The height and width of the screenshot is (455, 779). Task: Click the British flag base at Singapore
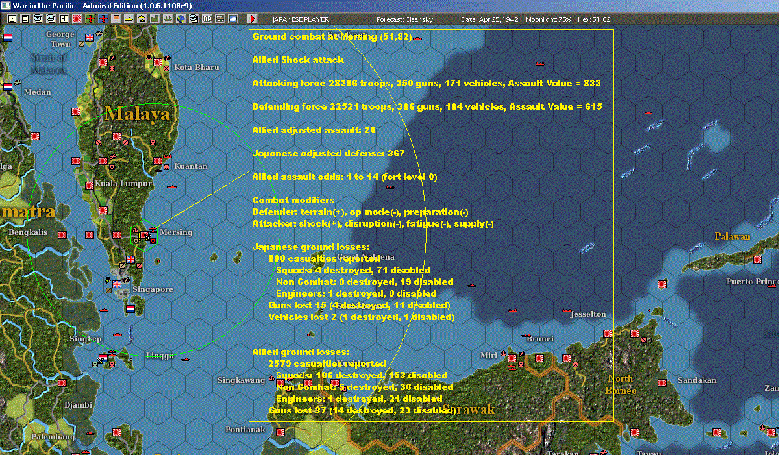117,284
